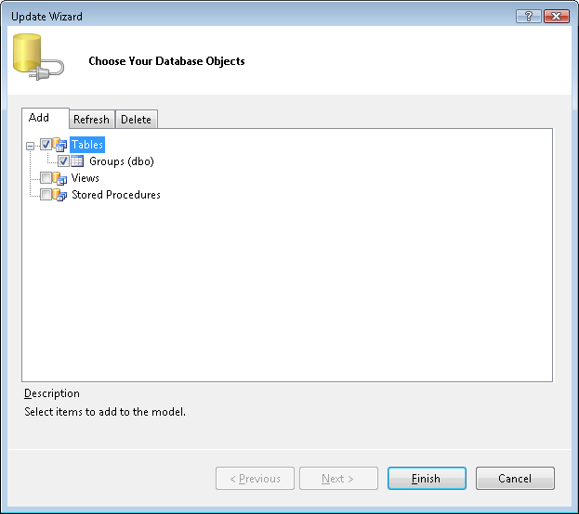Screen dimensions: 579x514
Task: Click the Cancel button
Action: pyautogui.click(x=515, y=478)
